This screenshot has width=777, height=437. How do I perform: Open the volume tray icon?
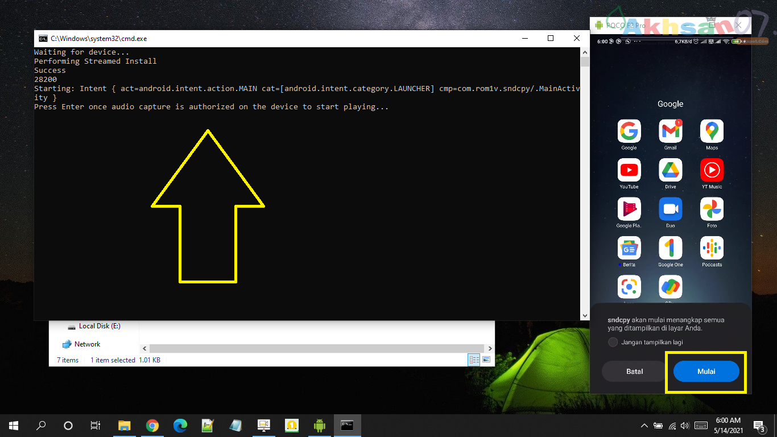pos(685,426)
